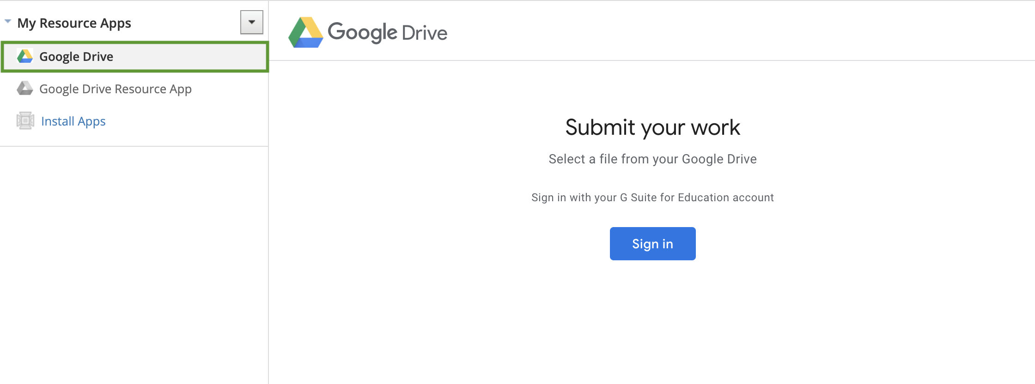Open the Google Drive Resource App entry label
Image resolution: width=1035 pixels, height=384 pixels.
[116, 89]
